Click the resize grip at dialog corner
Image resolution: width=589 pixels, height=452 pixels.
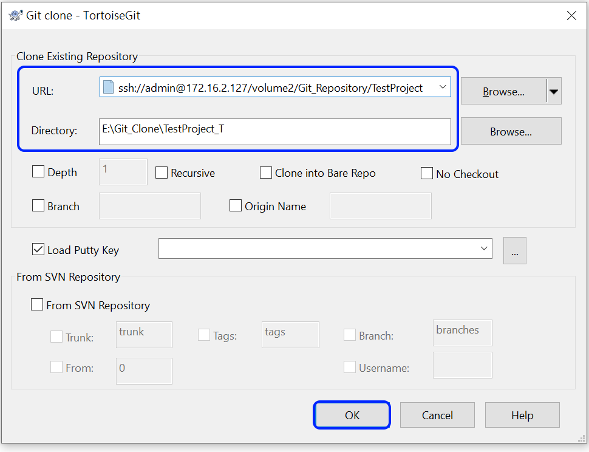582,439
